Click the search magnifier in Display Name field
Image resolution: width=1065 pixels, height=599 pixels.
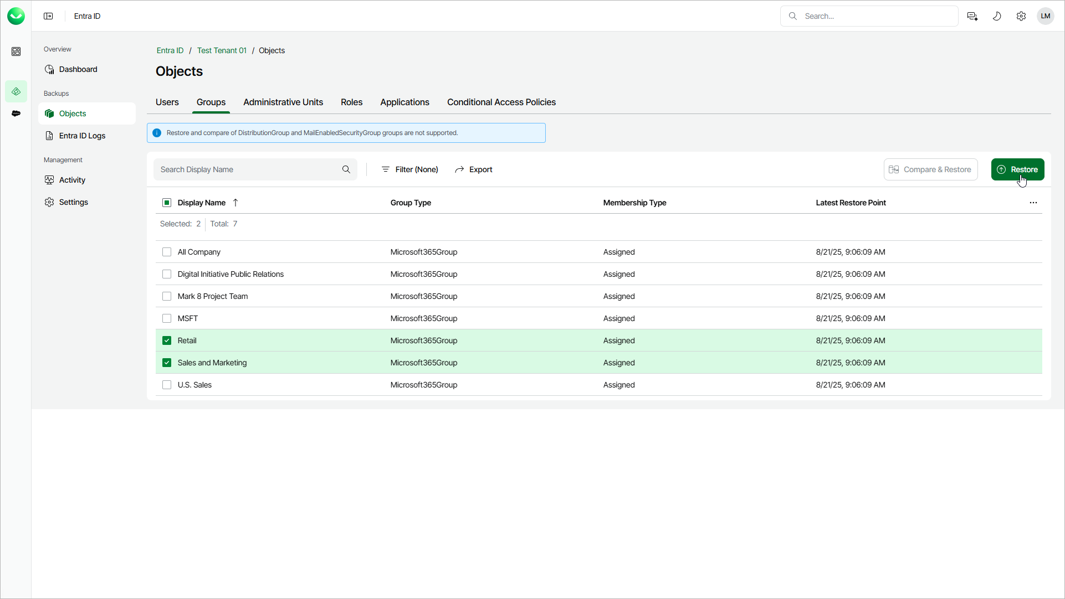pyautogui.click(x=346, y=169)
